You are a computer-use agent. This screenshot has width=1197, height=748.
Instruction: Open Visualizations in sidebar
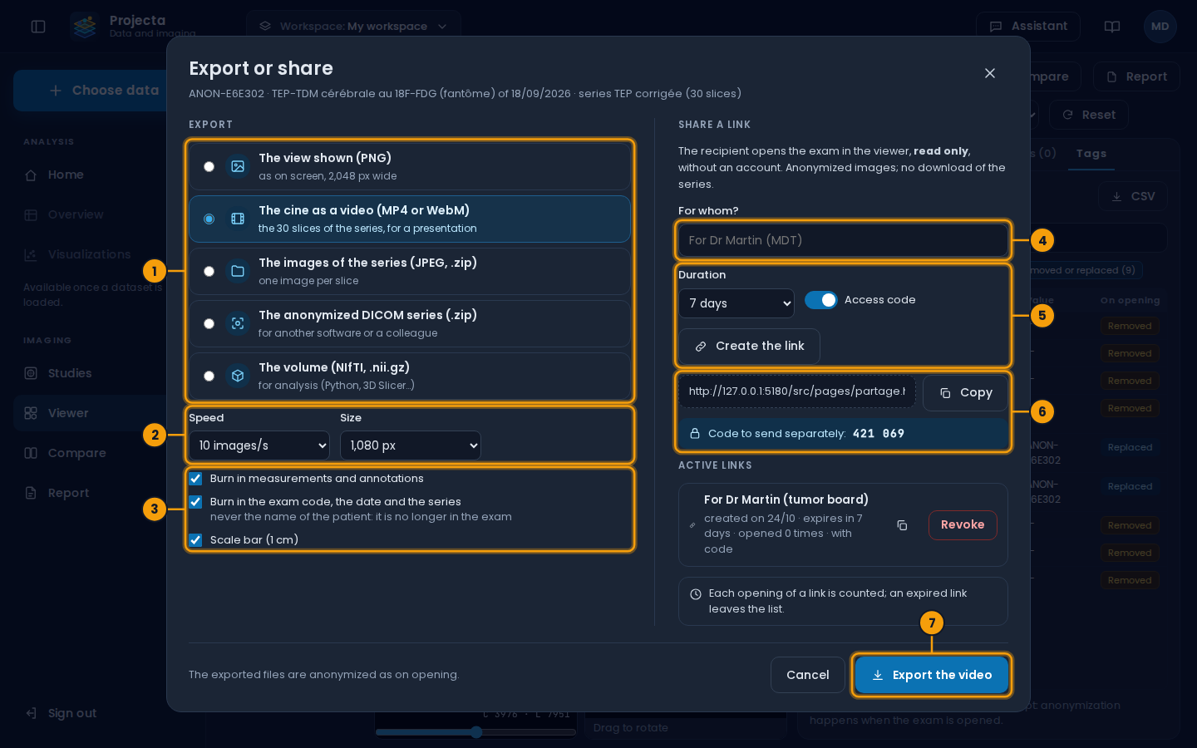(x=91, y=254)
